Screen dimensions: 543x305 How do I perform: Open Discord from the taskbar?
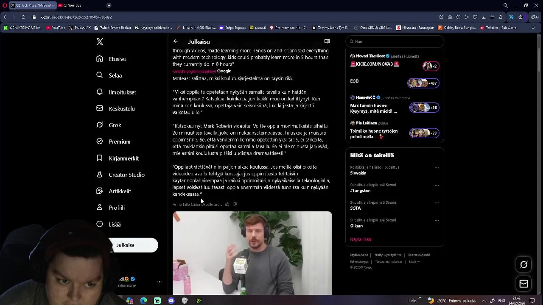(171, 301)
